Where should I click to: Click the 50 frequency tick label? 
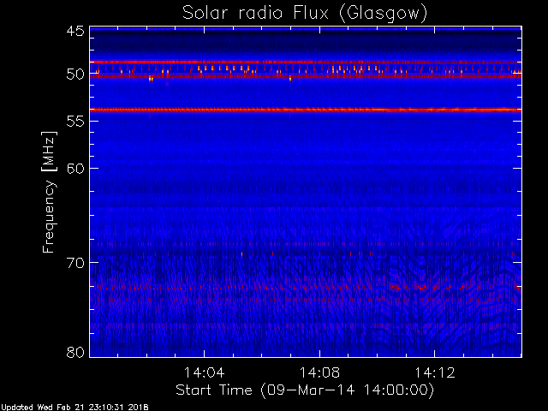click(x=75, y=74)
